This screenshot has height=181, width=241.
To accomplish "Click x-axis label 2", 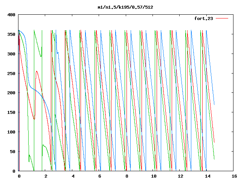I will coord(46,176).
